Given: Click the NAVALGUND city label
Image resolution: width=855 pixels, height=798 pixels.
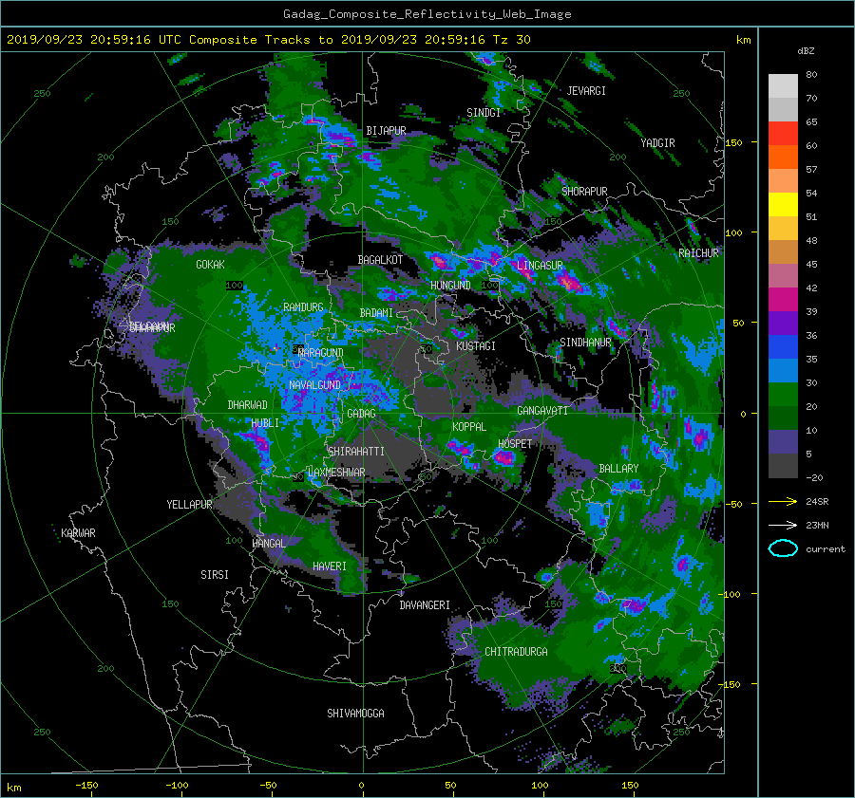Looking at the screenshot, I should 314,384.
